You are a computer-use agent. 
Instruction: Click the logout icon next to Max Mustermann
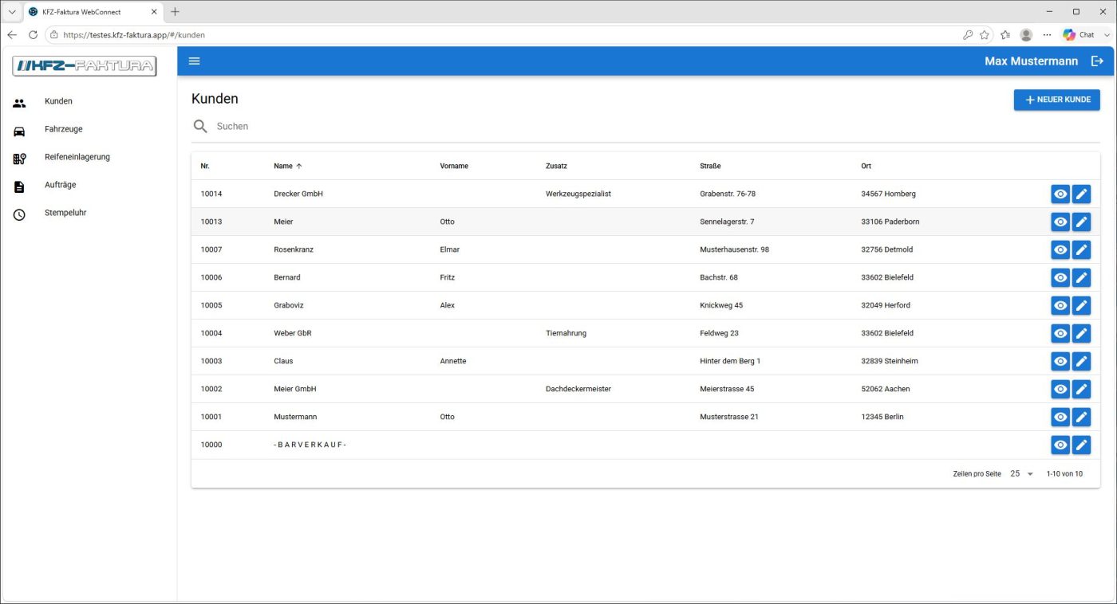1097,61
